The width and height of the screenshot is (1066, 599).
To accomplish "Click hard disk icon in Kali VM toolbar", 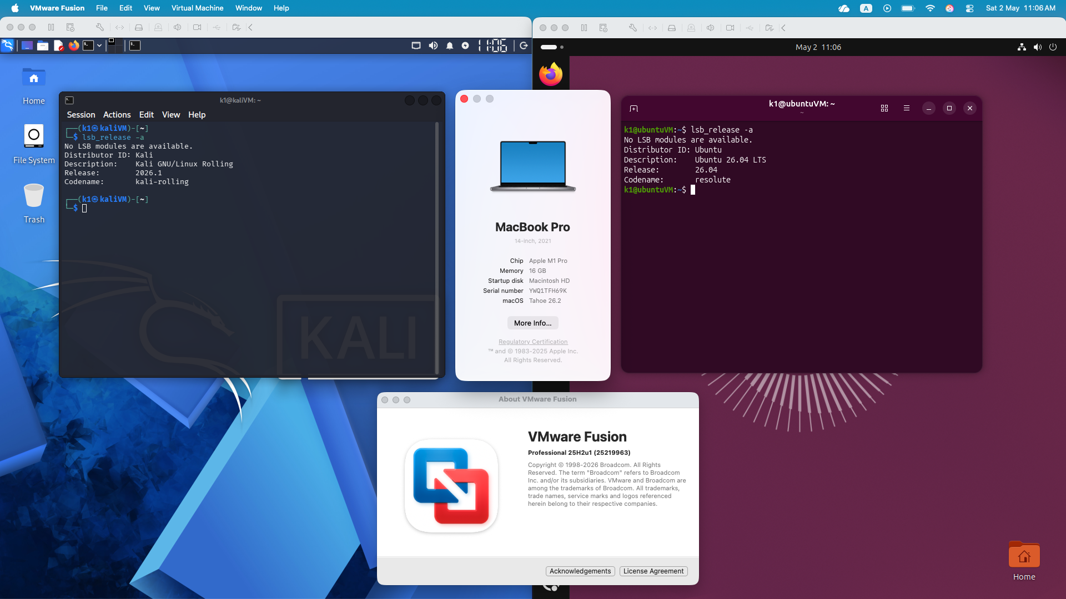I will click(x=139, y=27).
